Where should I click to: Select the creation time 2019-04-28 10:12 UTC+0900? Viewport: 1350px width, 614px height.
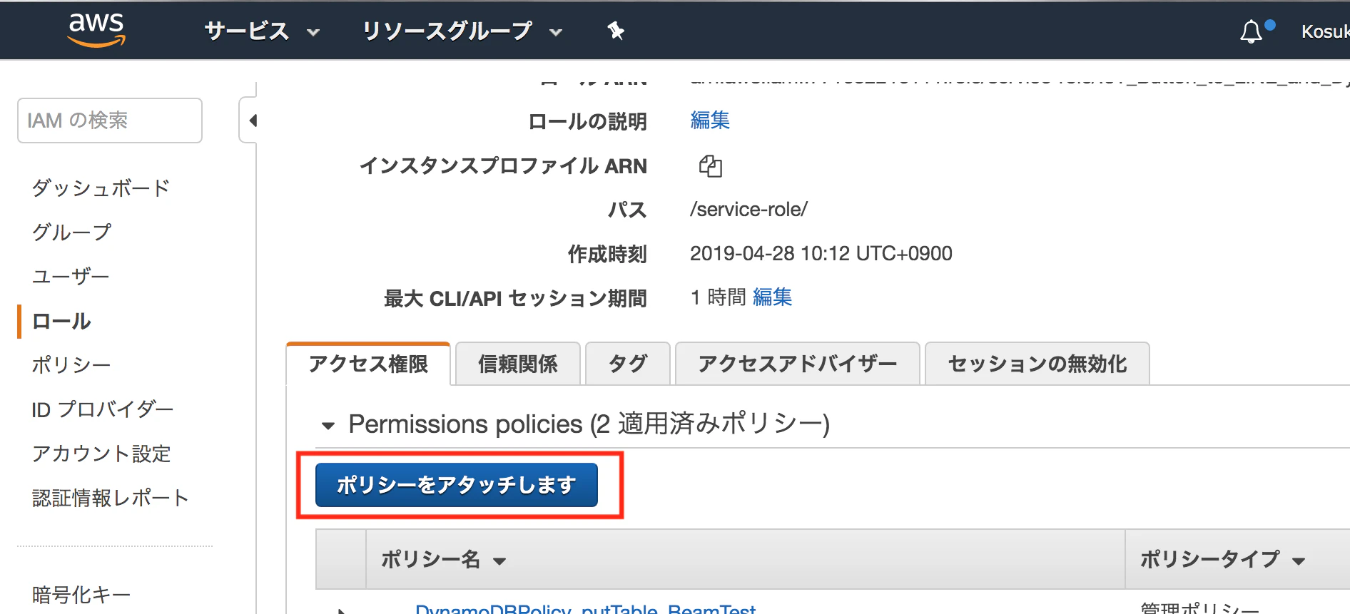pos(821,253)
